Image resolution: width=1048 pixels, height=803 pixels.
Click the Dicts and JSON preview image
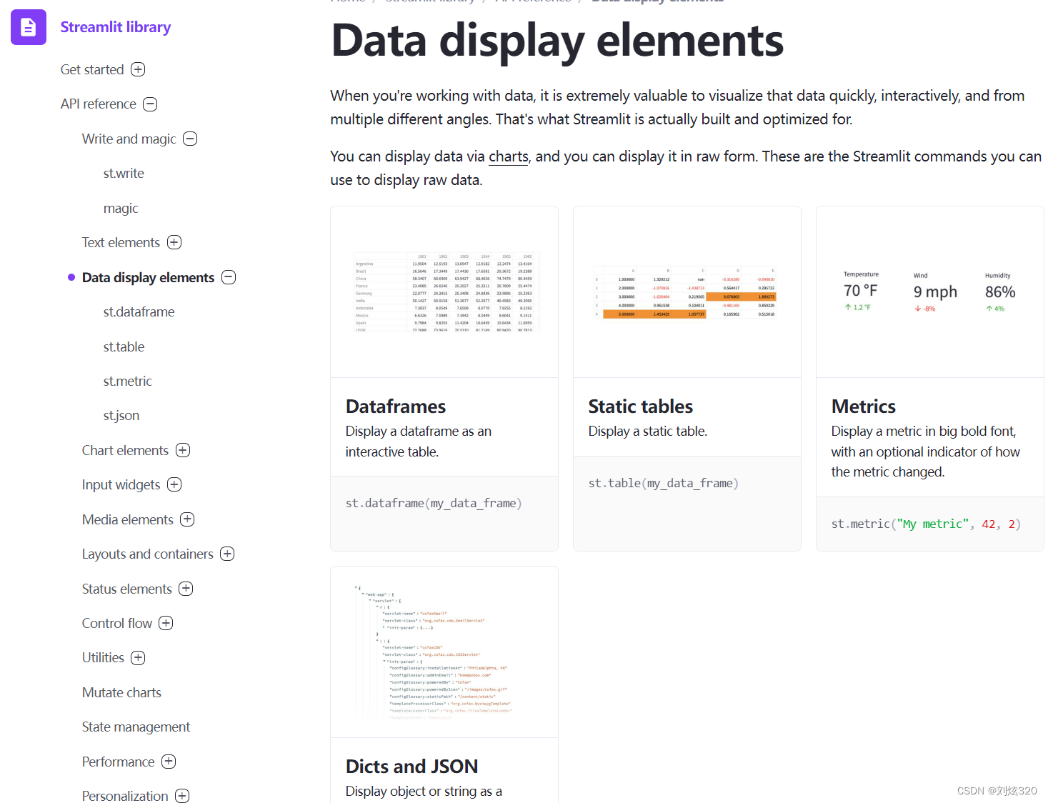click(444, 652)
